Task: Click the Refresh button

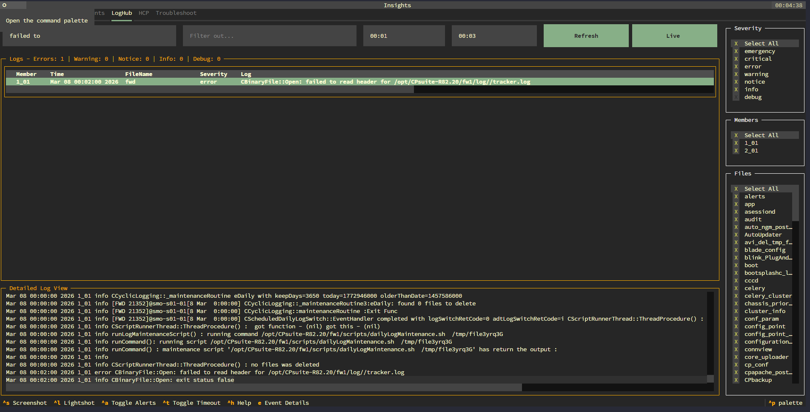Action: (586, 36)
